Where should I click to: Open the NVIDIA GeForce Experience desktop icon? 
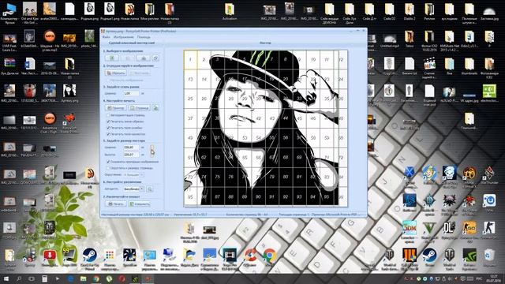point(469,258)
